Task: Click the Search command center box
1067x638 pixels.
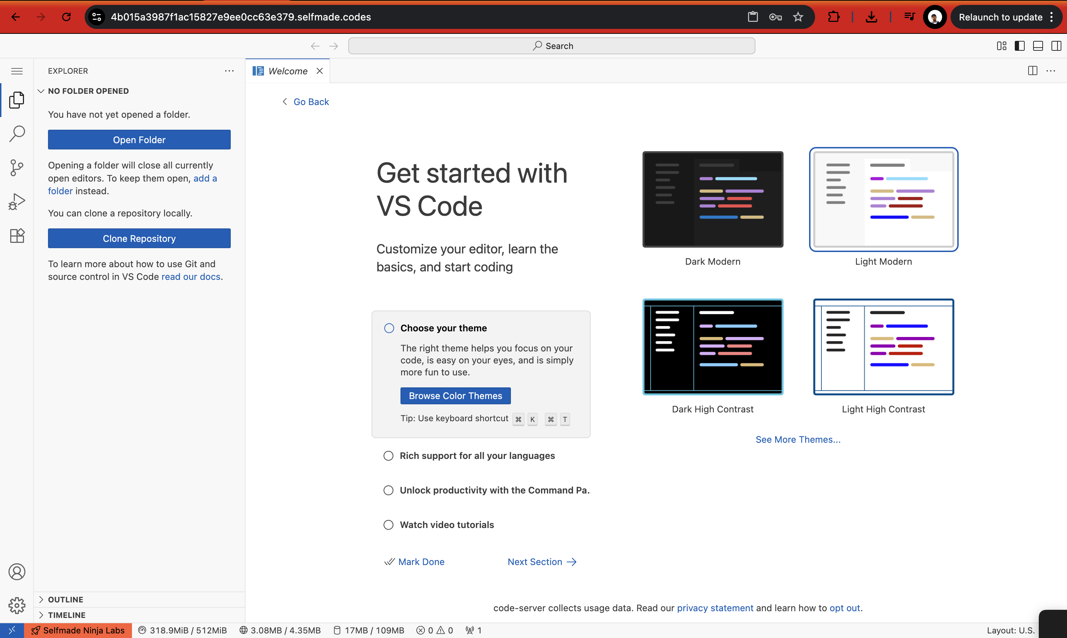Action: 551,46
